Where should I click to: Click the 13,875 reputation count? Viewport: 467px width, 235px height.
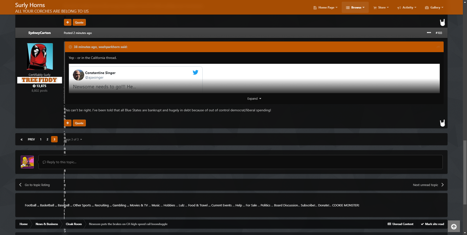click(x=39, y=86)
